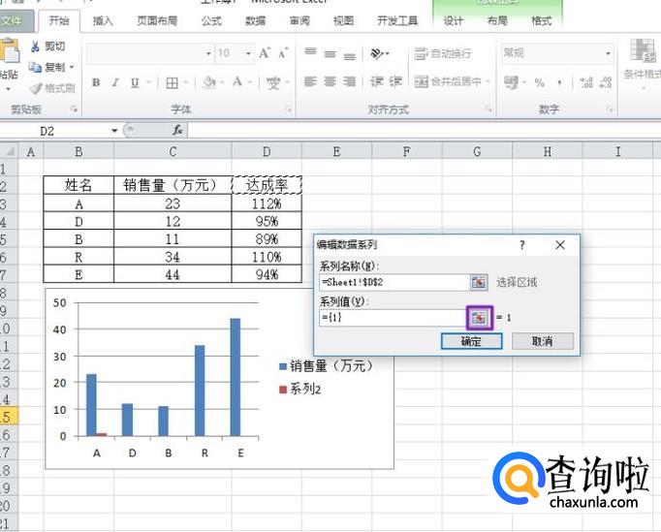Click the range selector icon for series name
Screen dimensions: 661x532
(x=478, y=282)
